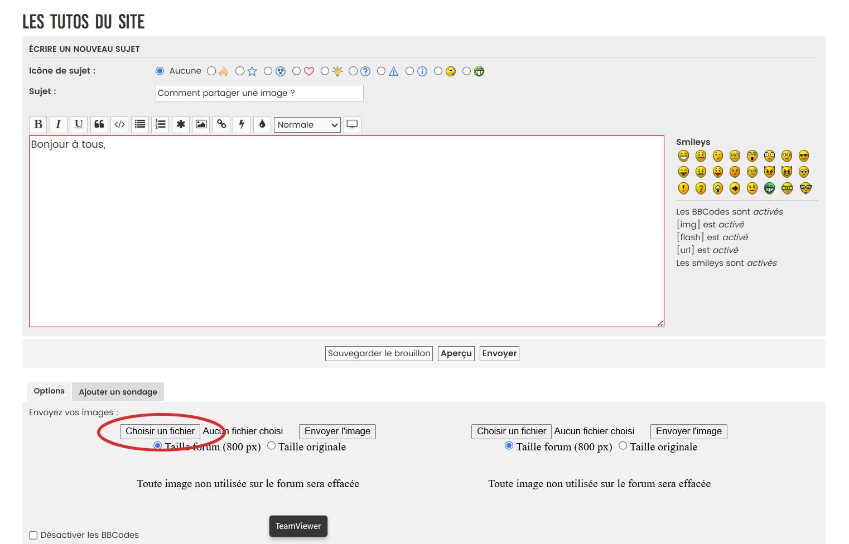Insert code tag using code icon
The width and height of the screenshot is (849, 544).
[x=119, y=124]
